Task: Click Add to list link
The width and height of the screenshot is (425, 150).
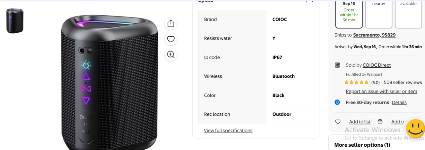Action: 360,122
